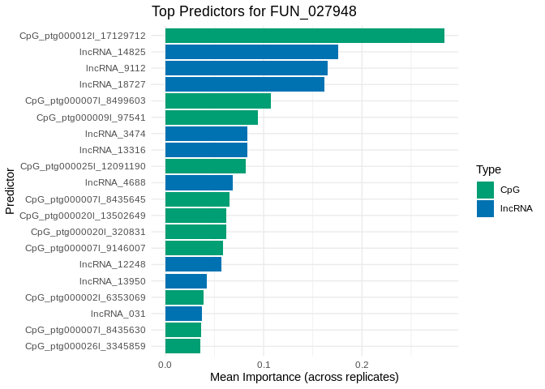Click the lncRNA_13950 bar
Screen dimensions: 545x389
tap(186, 281)
